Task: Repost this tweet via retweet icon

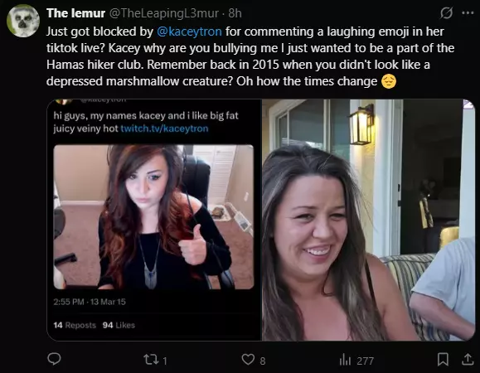Action: [x=151, y=360]
